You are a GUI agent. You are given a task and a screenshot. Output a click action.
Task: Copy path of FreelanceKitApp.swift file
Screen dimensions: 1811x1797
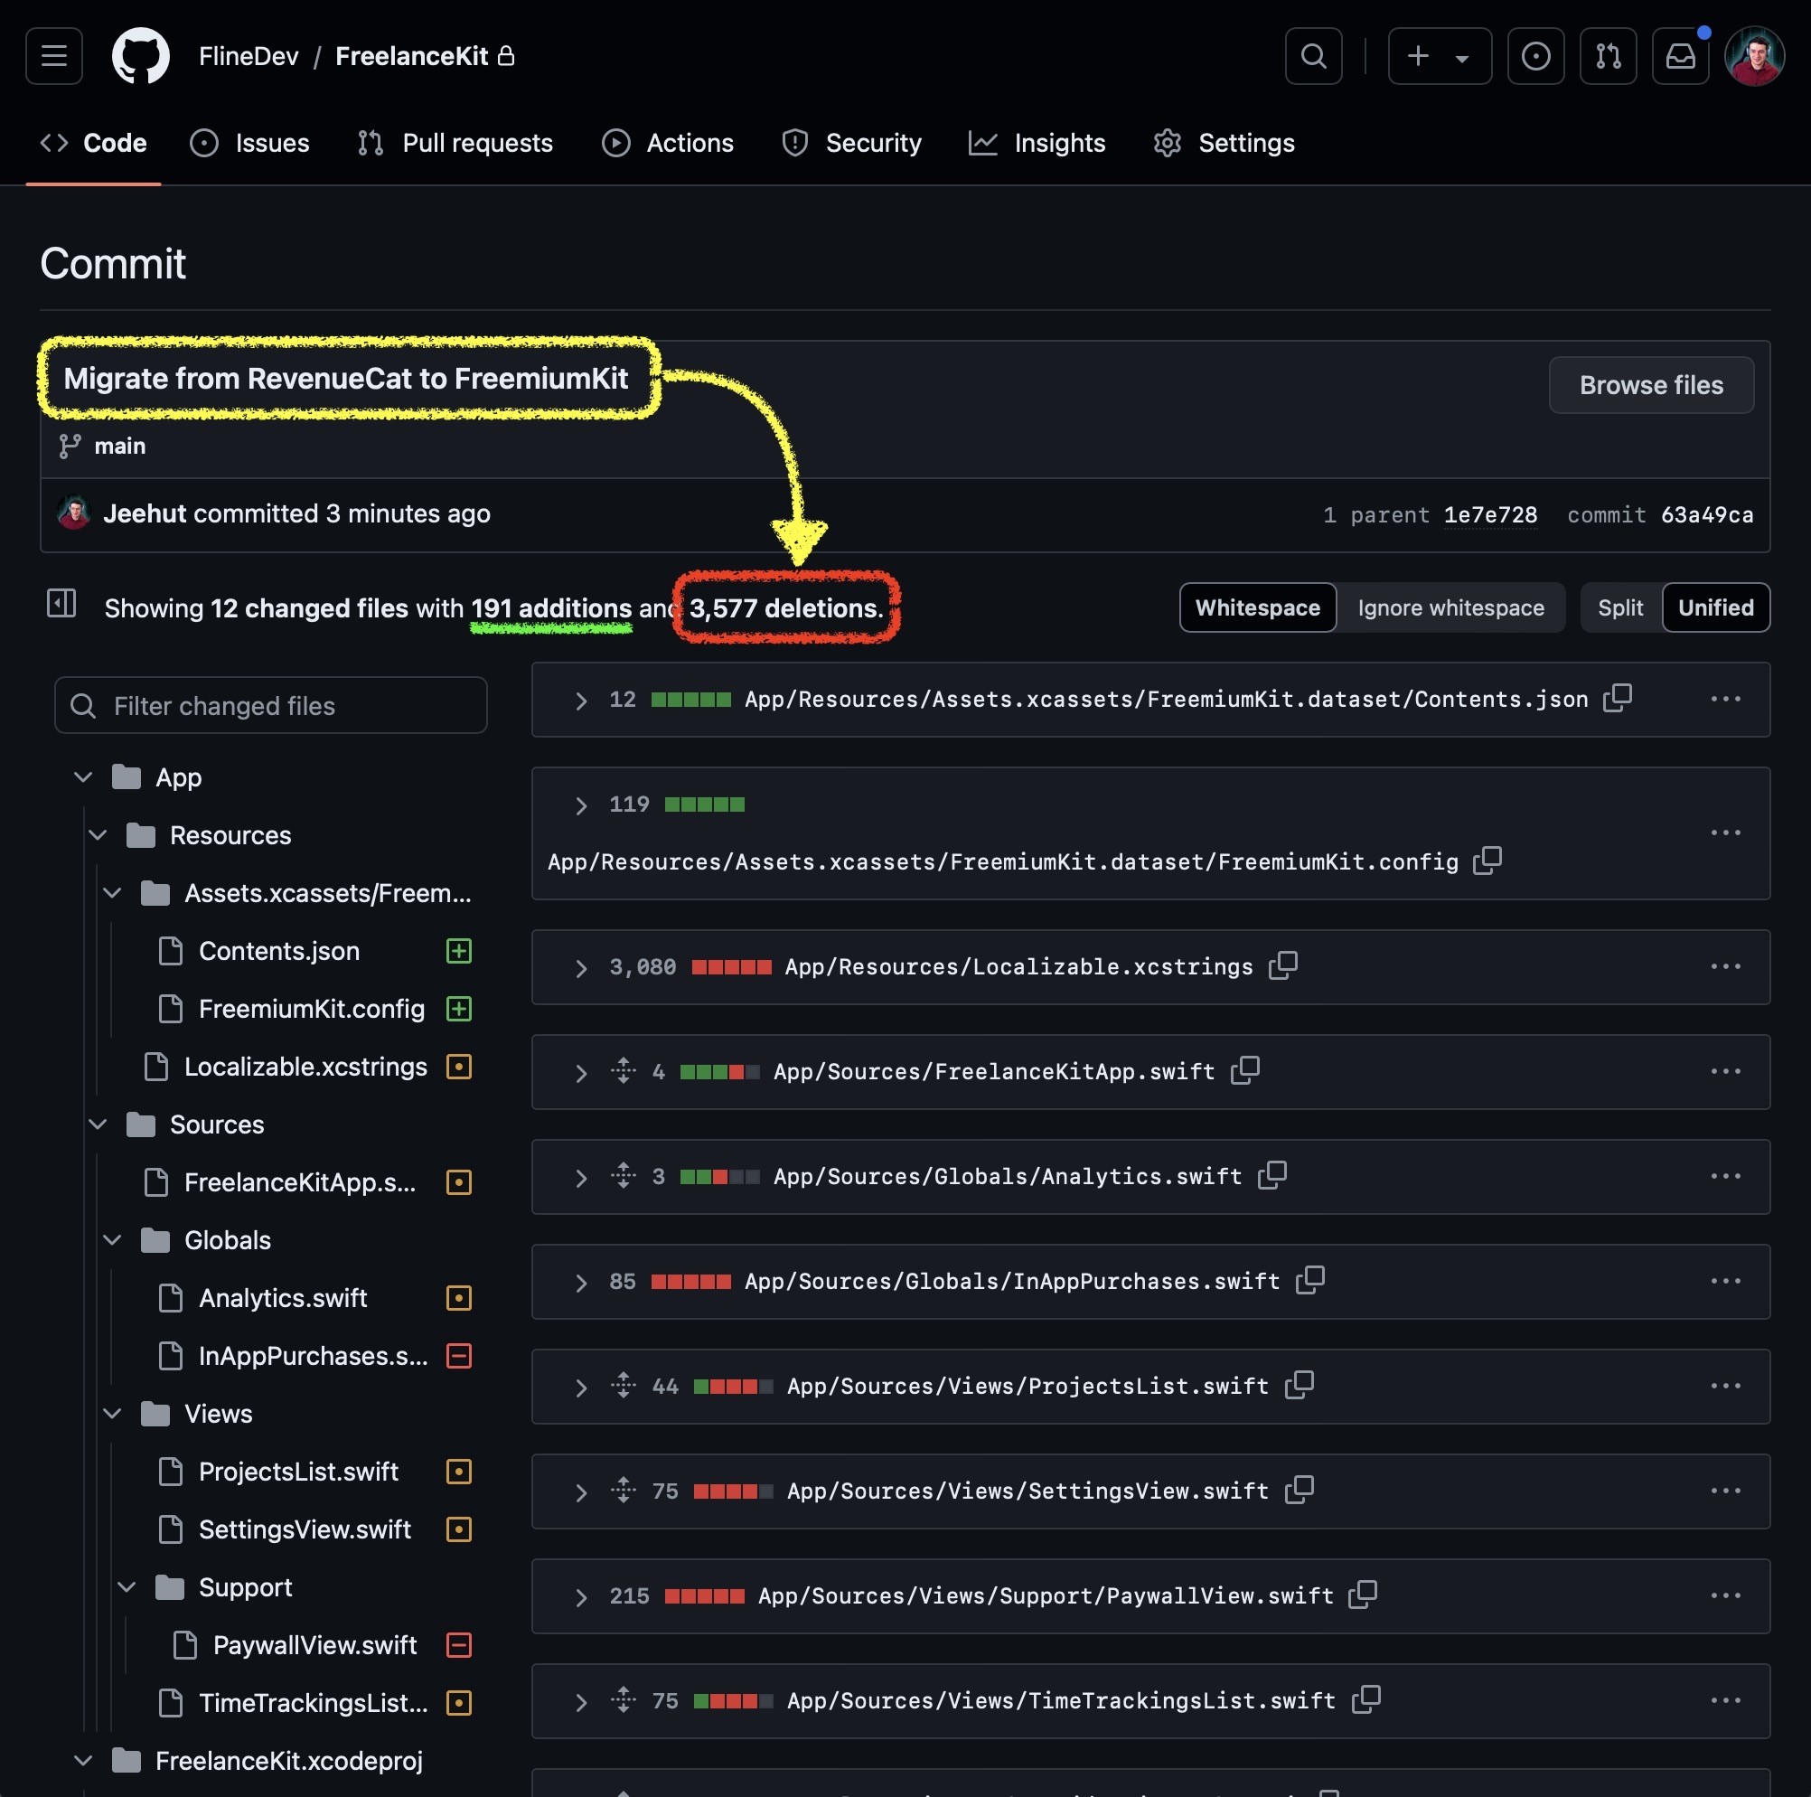click(x=1243, y=1070)
